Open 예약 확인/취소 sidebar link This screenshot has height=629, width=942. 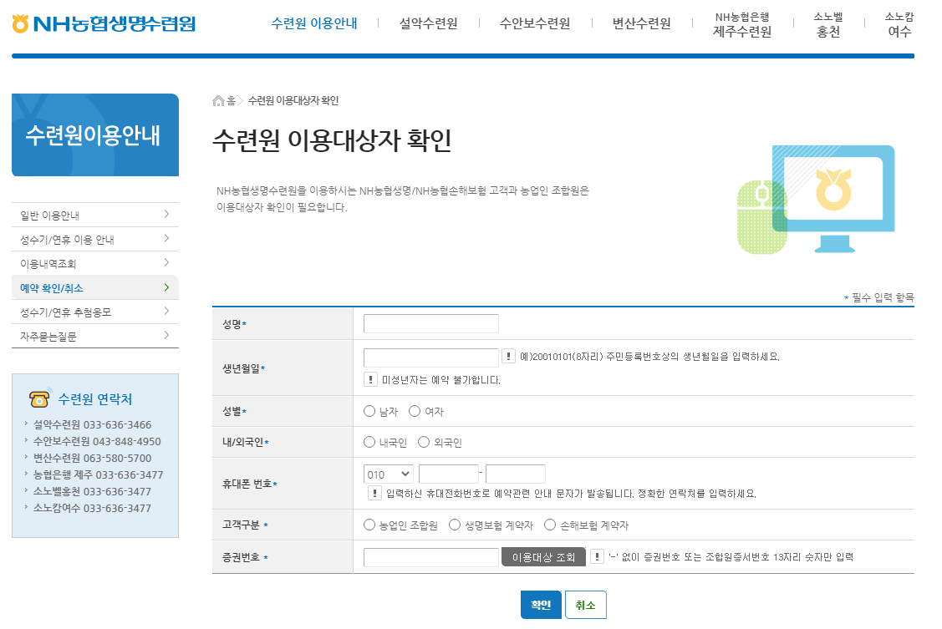pyautogui.click(x=52, y=288)
